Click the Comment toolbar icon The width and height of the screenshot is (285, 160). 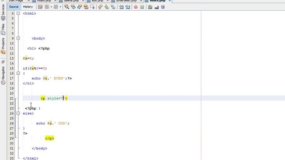click(150, 7)
